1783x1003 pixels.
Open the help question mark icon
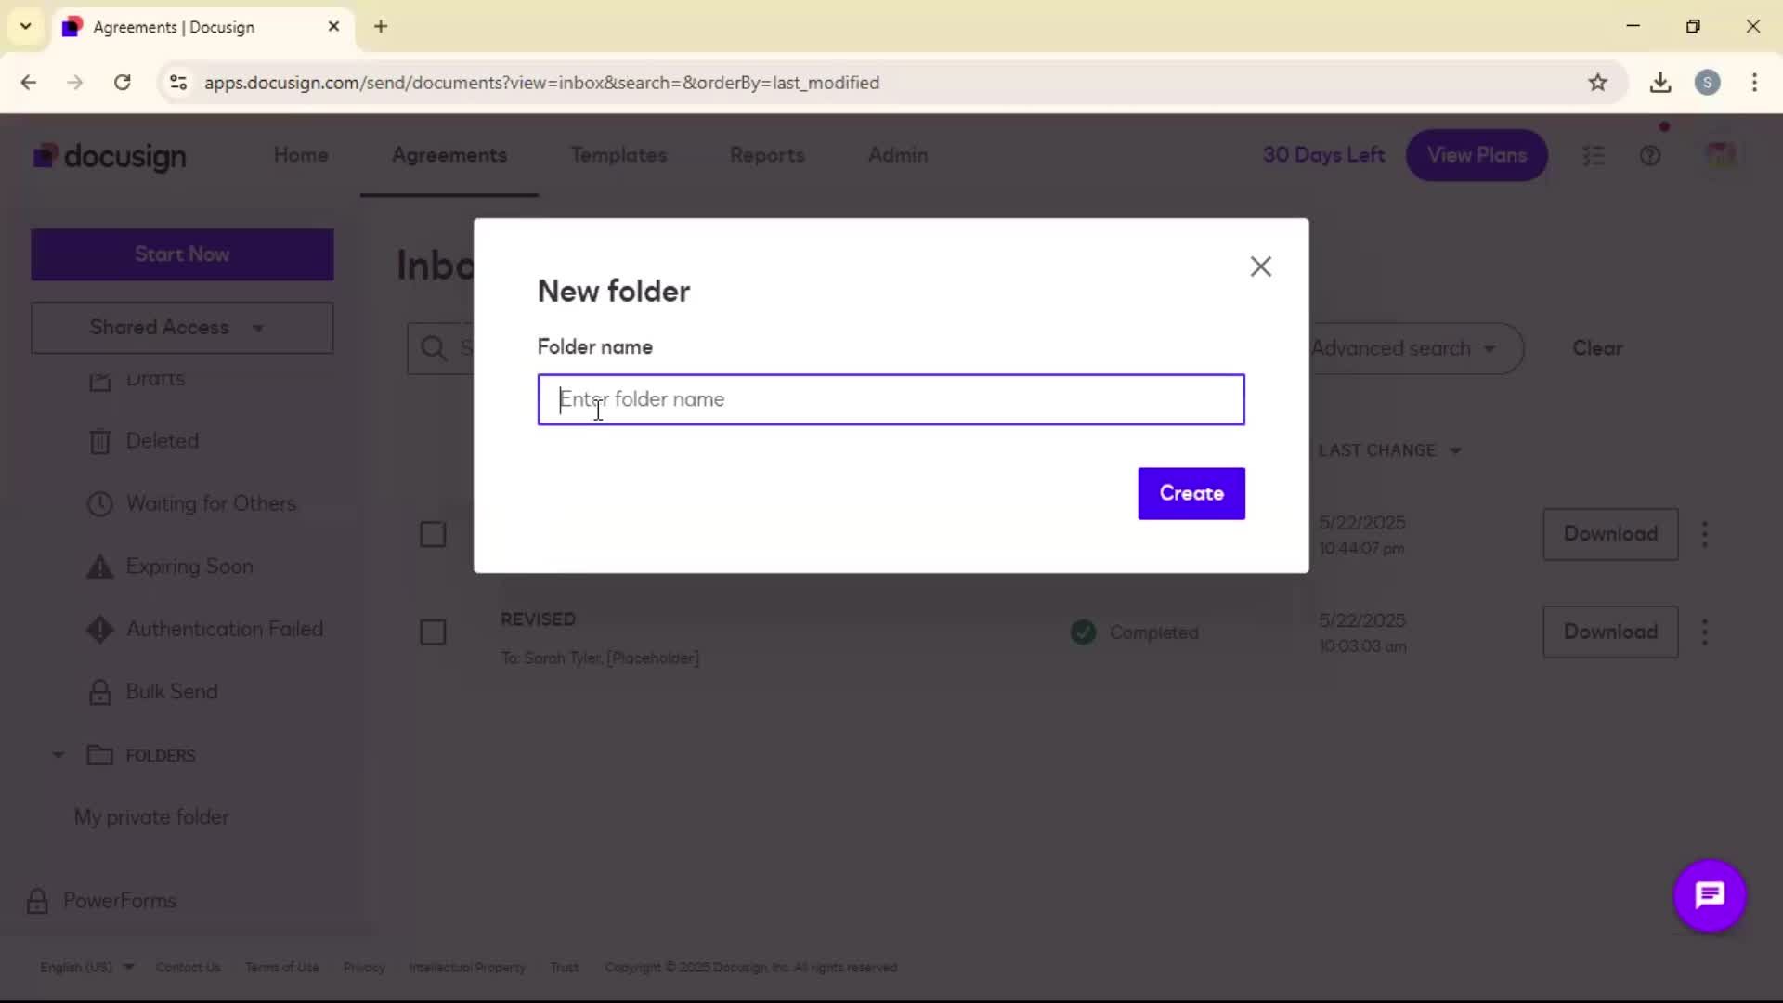[1650, 156]
